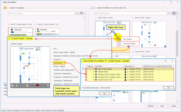This screenshot has width=181, height=112.
Task: Click scroll-up arrow of templates list
Action: pos(85,17)
